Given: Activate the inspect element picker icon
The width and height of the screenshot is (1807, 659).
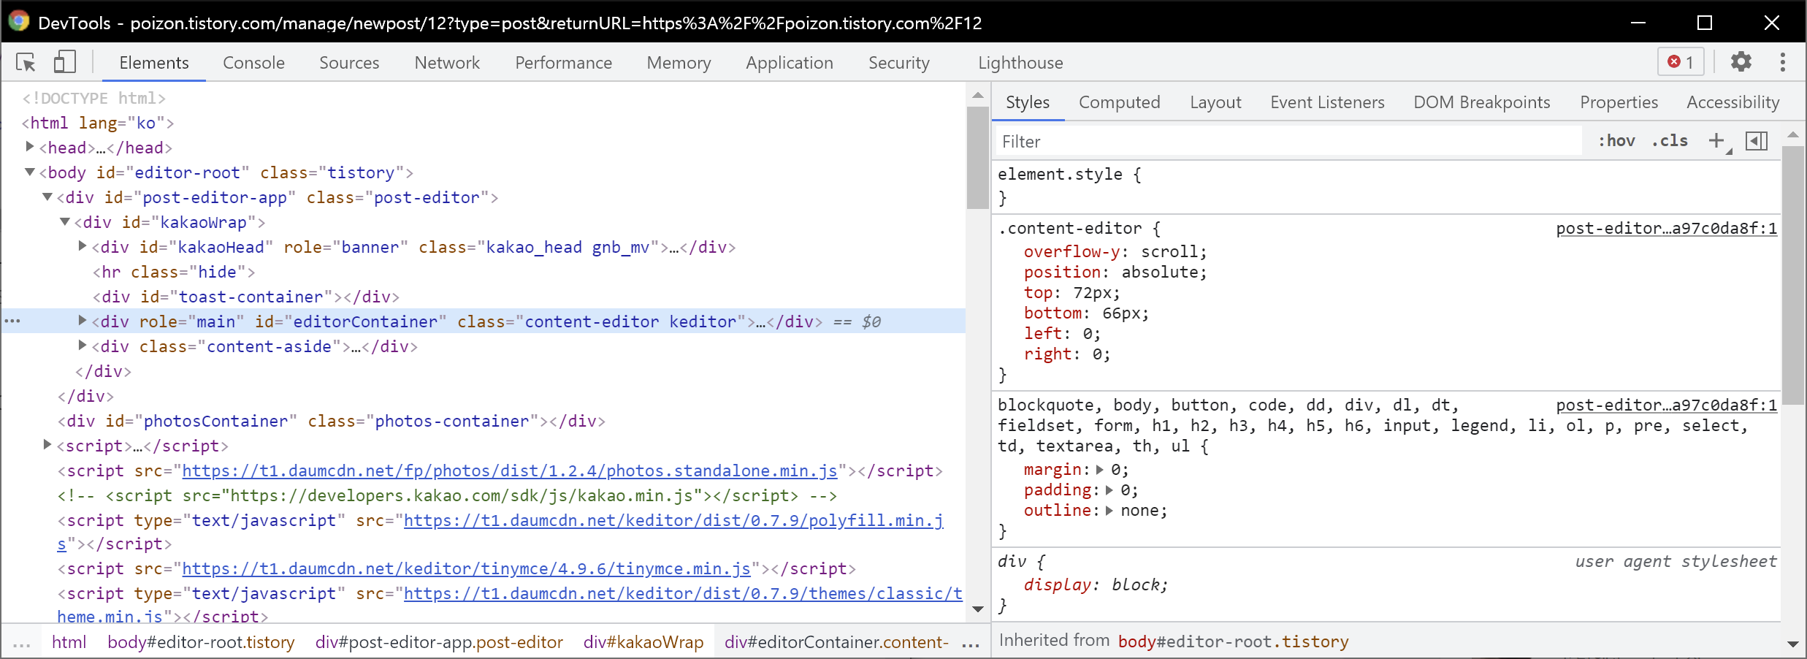Looking at the screenshot, I should [x=26, y=63].
